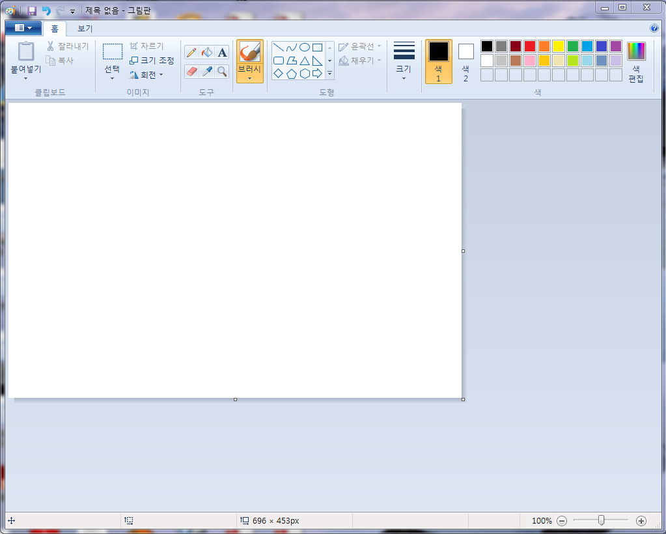Click the 크기 조정 resize button
666x534 pixels.
pos(152,61)
